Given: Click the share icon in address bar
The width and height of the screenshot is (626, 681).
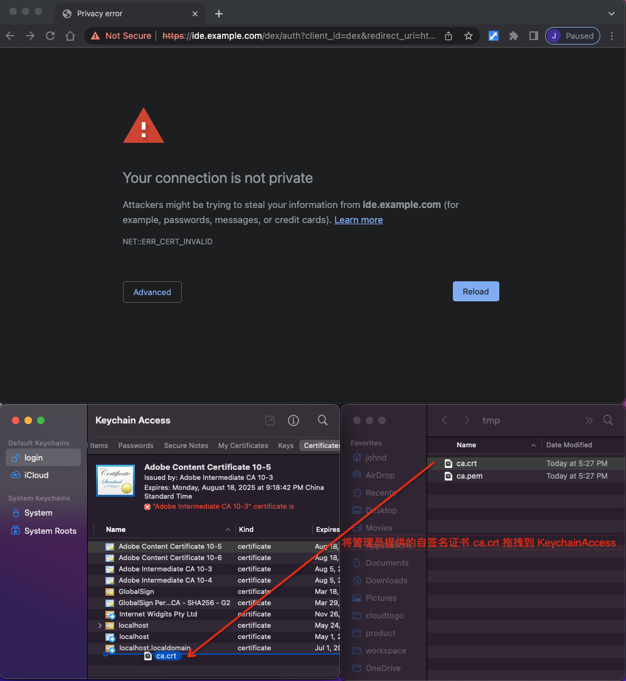Looking at the screenshot, I should point(448,36).
